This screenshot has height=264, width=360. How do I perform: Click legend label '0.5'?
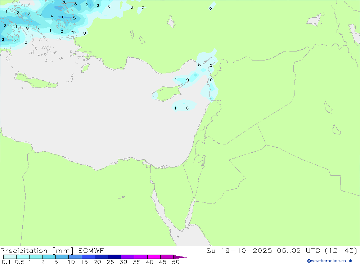click(x=19, y=262)
